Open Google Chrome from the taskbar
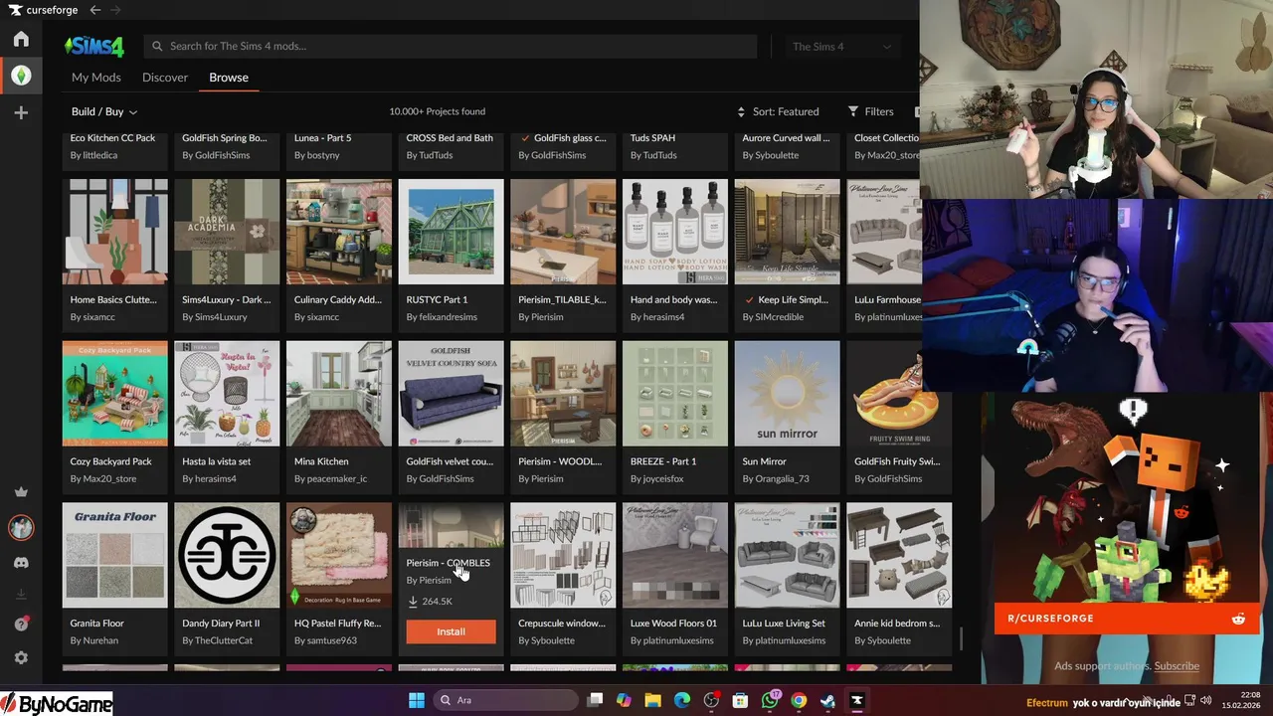 (x=799, y=700)
